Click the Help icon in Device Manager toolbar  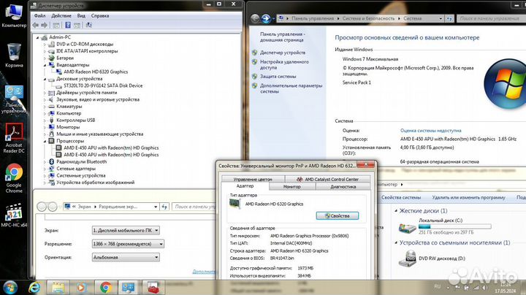(68, 25)
